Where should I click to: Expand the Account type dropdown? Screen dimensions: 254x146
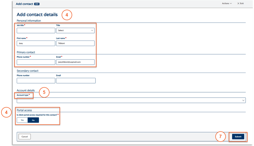pyautogui.click(x=131, y=100)
